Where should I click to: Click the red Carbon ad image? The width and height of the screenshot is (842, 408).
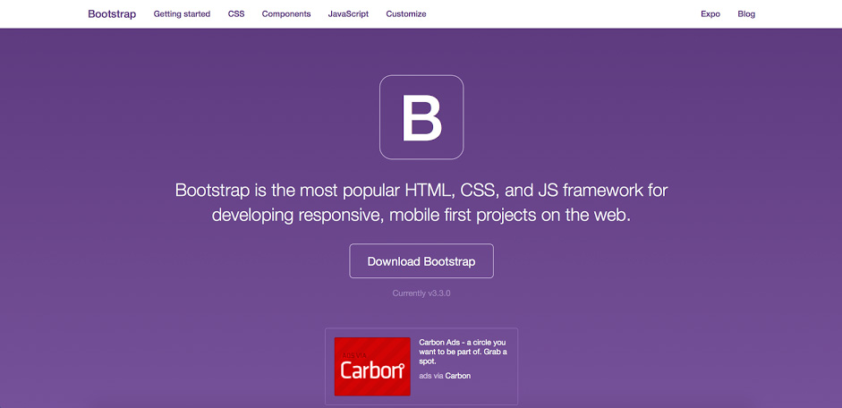[x=372, y=367]
